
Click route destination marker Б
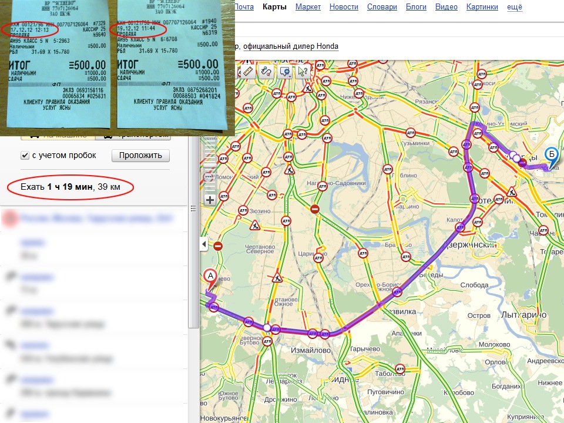552,157
